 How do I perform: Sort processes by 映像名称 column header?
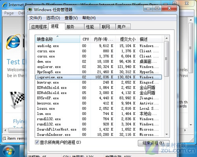[58, 39]
